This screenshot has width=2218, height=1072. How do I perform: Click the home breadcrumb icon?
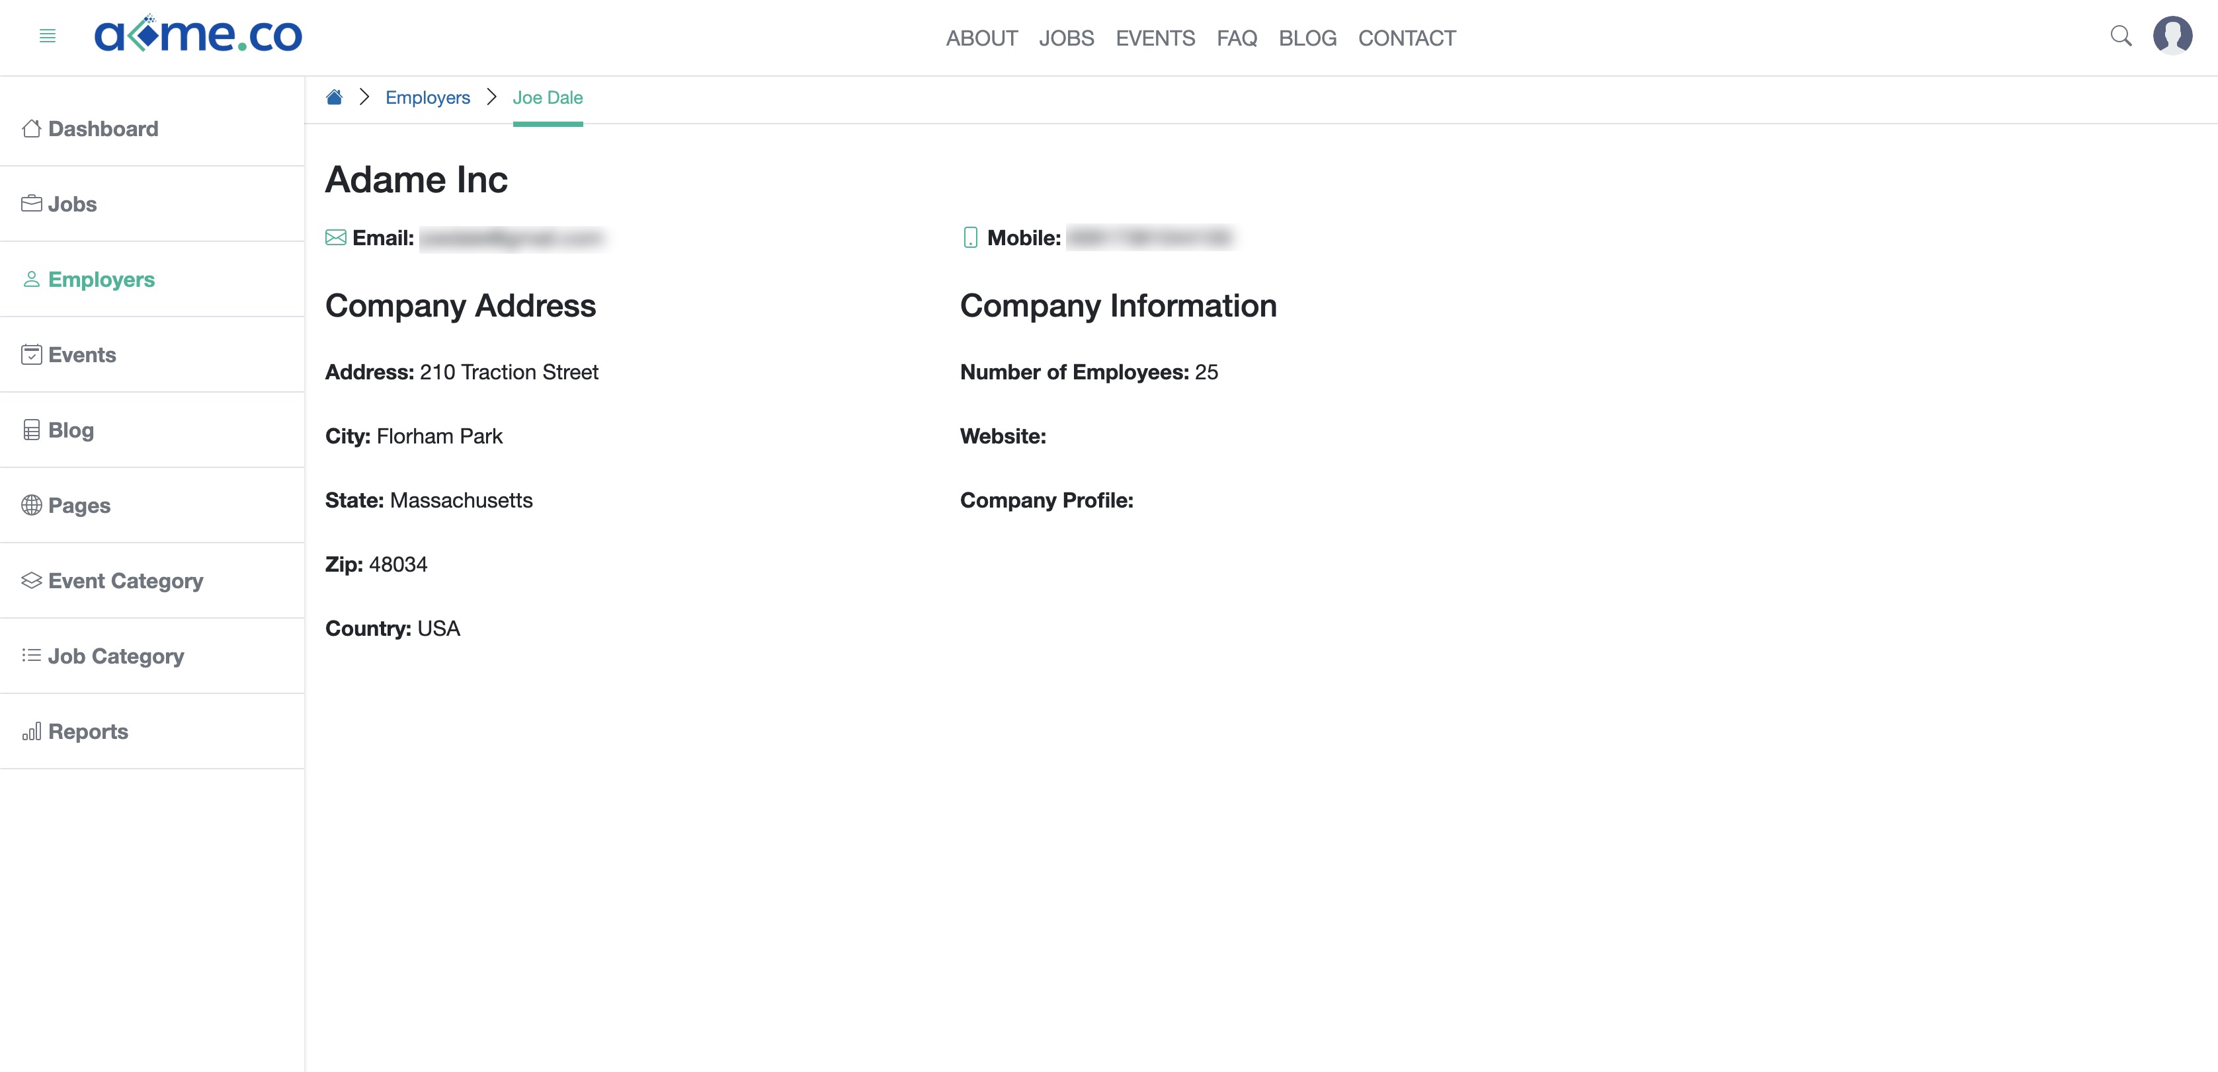click(335, 98)
